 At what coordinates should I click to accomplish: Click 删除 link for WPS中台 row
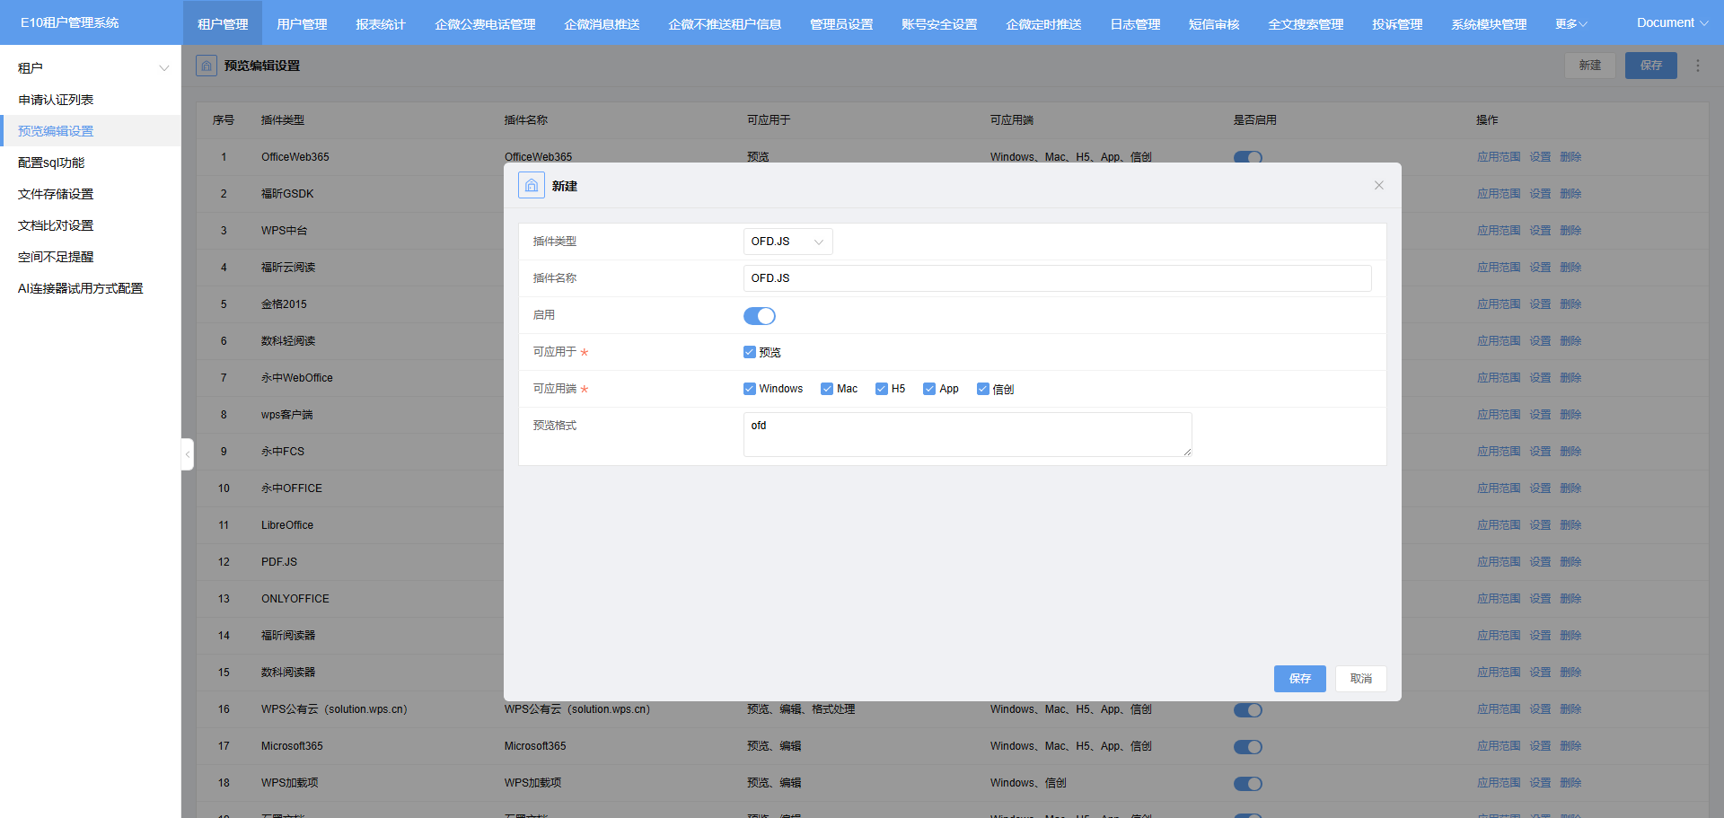pos(1570,231)
